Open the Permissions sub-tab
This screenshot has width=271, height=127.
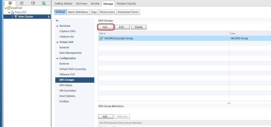tap(107, 12)
